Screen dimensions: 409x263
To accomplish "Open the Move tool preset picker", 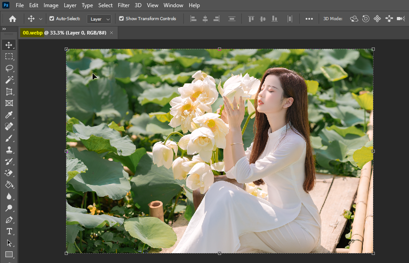I will (x=35, y=18).
